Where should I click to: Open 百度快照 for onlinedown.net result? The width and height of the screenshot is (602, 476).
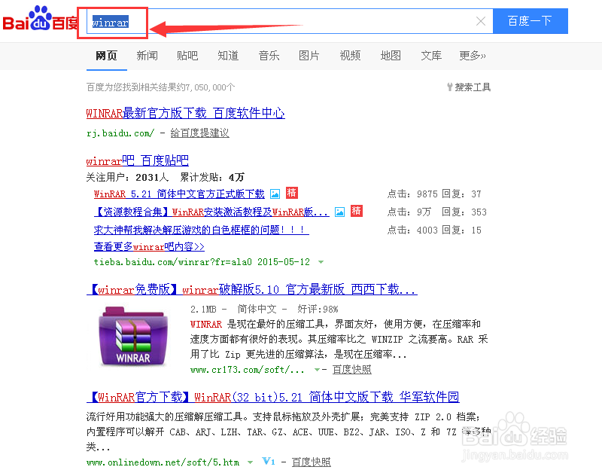(x=311, y=462)
